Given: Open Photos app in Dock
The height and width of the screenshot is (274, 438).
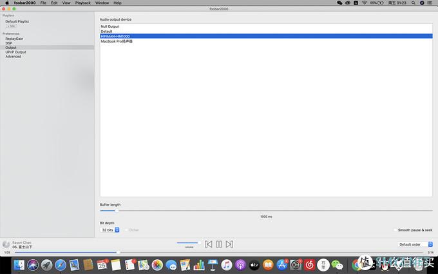Looking at the screenshot, I should tap(157, 264).
